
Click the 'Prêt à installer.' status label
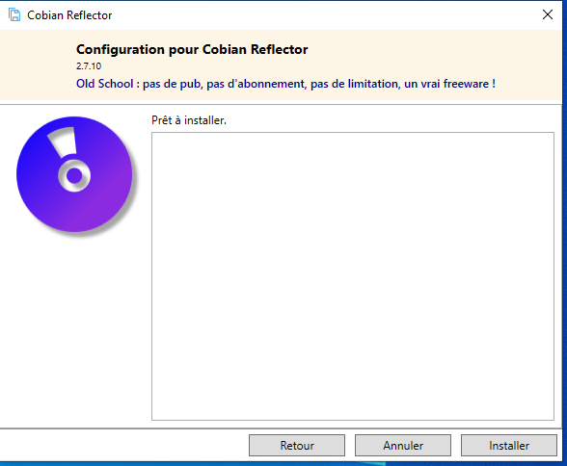(x=189, y=120)
